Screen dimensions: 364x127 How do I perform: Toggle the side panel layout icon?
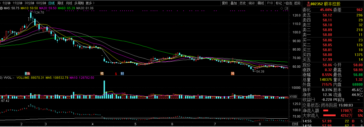click(x=286, y=8)
